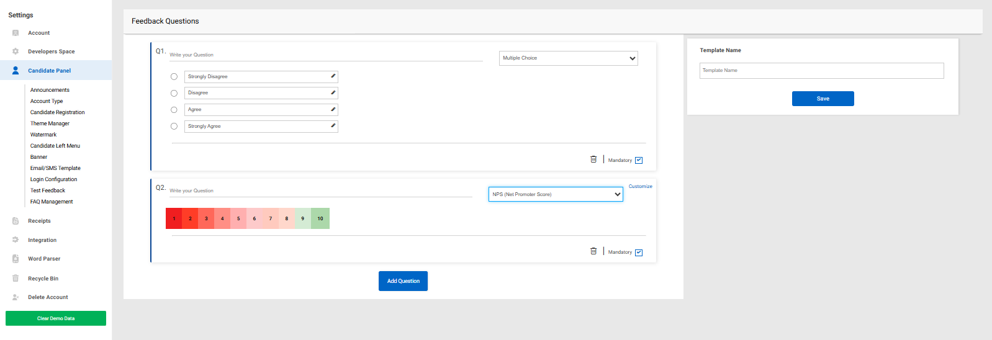992x340 pixels.
Task: Toggle the Mandatory checkbox for Q2
Action: click(x=639, y=253)
